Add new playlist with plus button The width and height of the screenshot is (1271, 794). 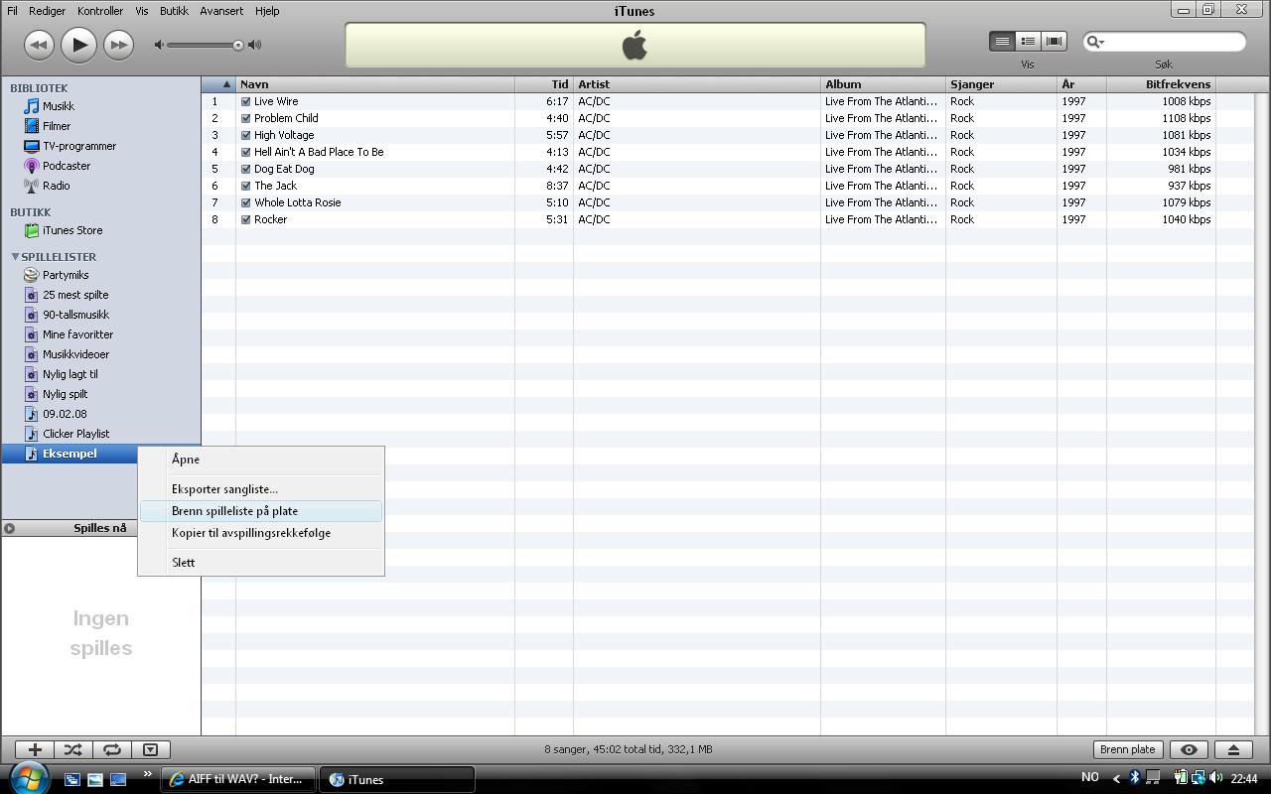(35, 749)
